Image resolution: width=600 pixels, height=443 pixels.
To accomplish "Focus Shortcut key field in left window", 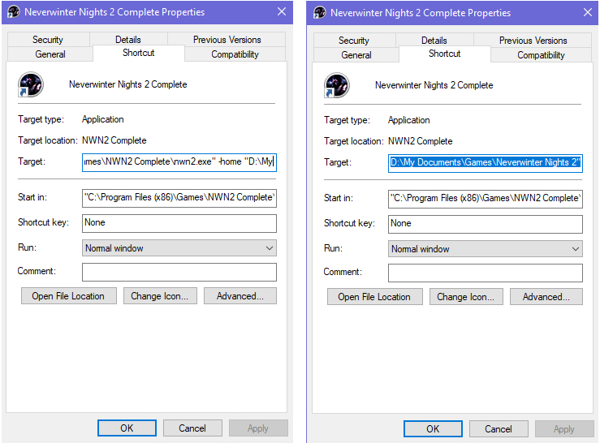I will (179, 223).
